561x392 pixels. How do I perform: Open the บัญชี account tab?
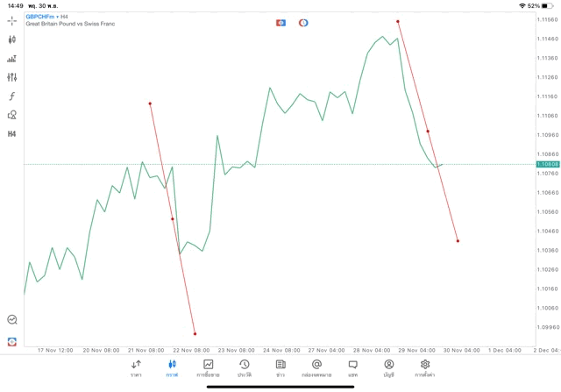388,368
